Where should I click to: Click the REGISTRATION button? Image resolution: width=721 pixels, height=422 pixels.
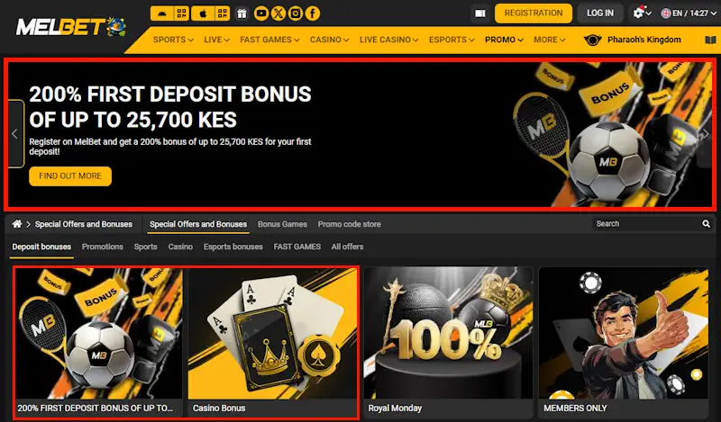[534, 13]
